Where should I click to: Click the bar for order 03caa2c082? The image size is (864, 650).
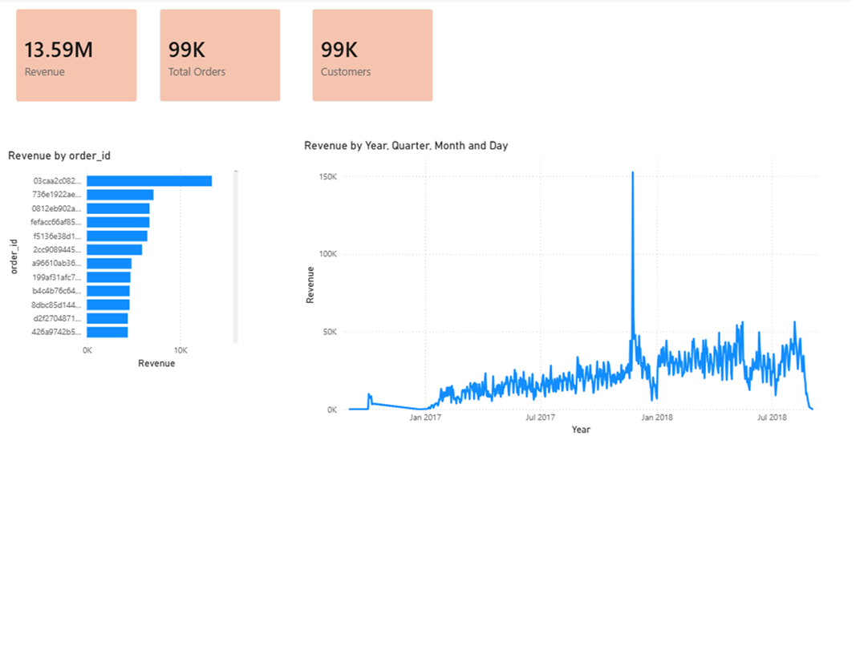[148, 181]
